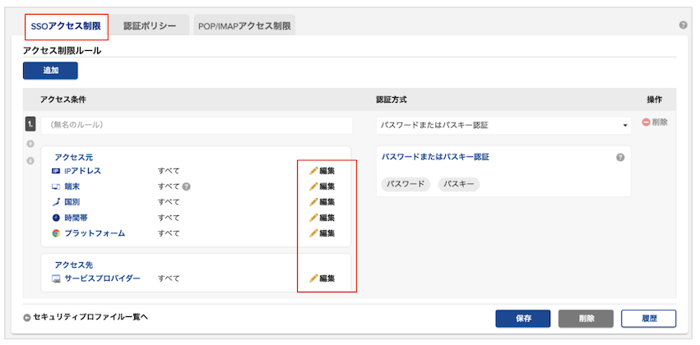This screenshot has height=345, width=700.
Task: Click the 認証方式 column header
Action: coord(392,99)
